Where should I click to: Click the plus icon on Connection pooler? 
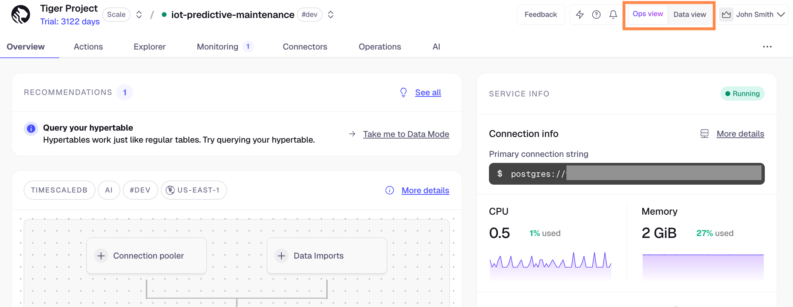point(101,256)
